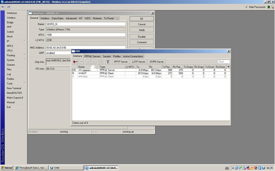Close the PPP window
This screenshot has width=275, height=171.
click(x=228, y=51)
